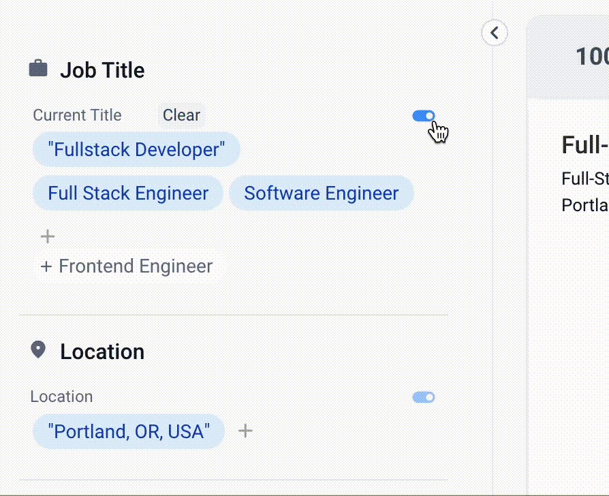Toggle the Current Title filter switch

(x=424, y=116)
